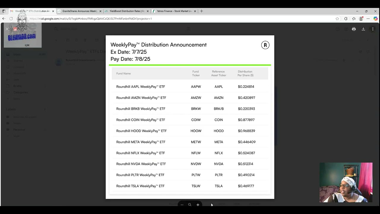This screenshot has height=214, width=380.
Task: Click the NFLW fund ticker cell
Action: (196, 153)
